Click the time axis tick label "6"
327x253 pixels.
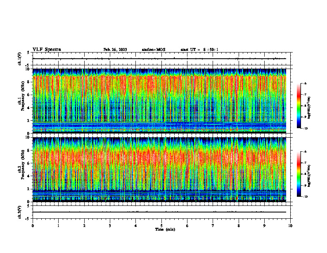pyautogui.click(x=187, y=226)
